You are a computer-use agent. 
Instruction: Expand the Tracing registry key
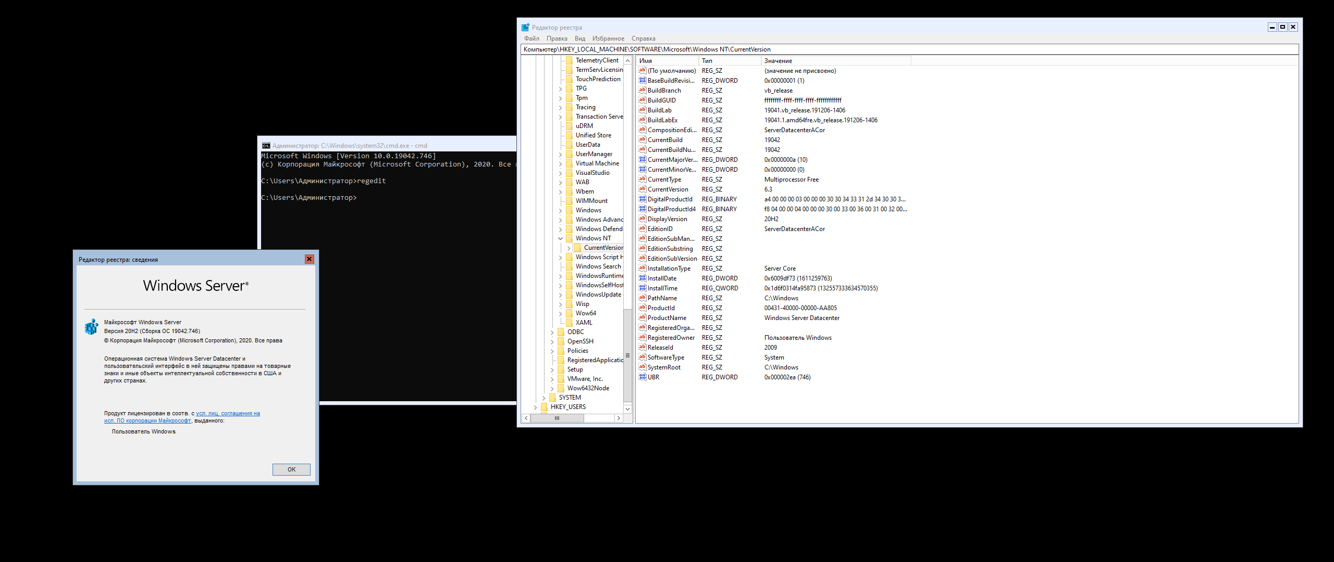(561, 107)
